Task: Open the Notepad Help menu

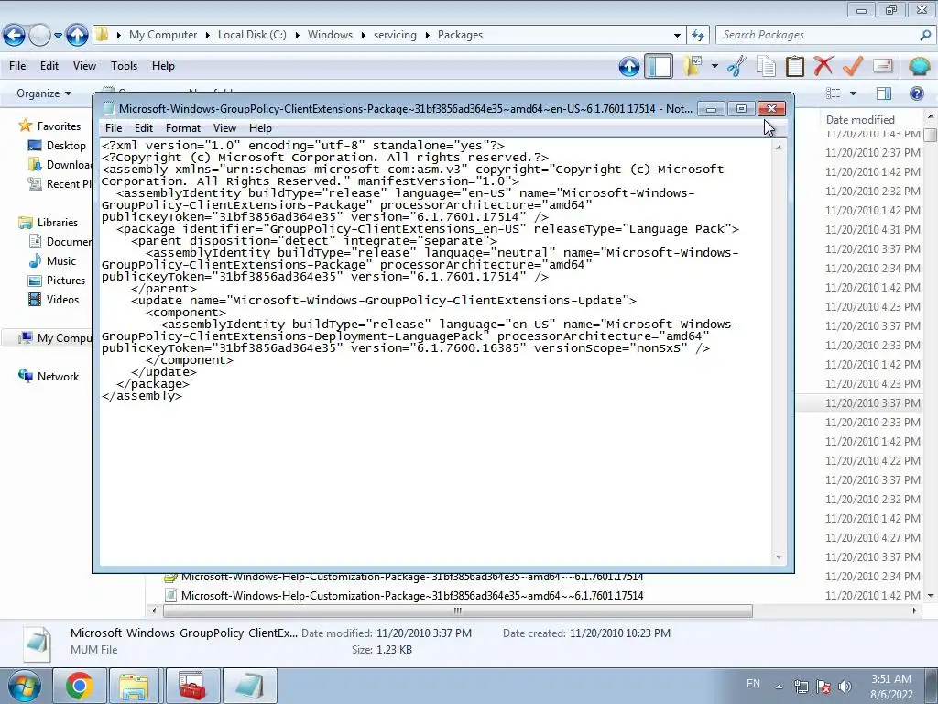Action: pyautogui.click(x=260, y=128)
